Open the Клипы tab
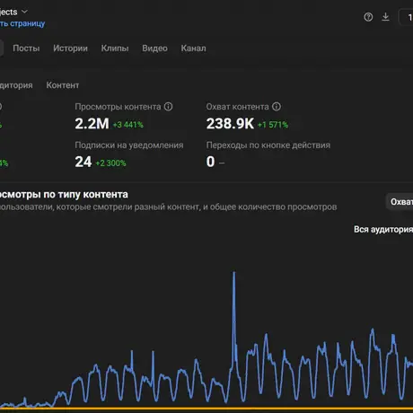The height and width of the screenshot is (413, 413). [x=115, y=48]
